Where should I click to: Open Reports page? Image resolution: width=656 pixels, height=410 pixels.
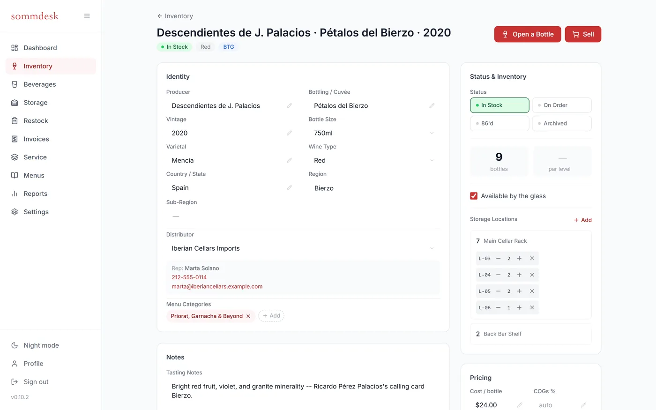tap(51, 194)
